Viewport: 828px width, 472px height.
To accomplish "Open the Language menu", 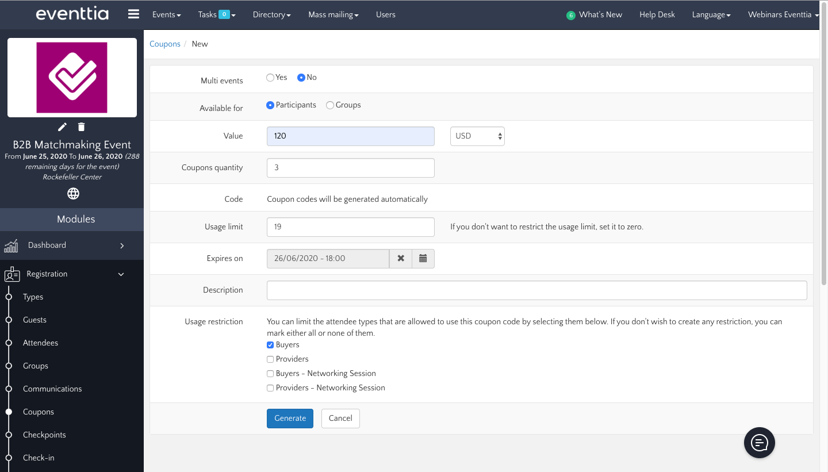I will click(x=711, y=14).
